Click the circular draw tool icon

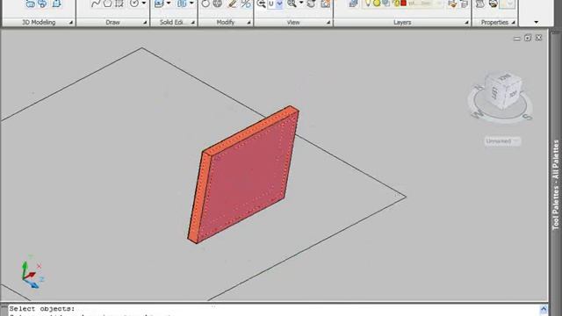[x=134, y=4]
